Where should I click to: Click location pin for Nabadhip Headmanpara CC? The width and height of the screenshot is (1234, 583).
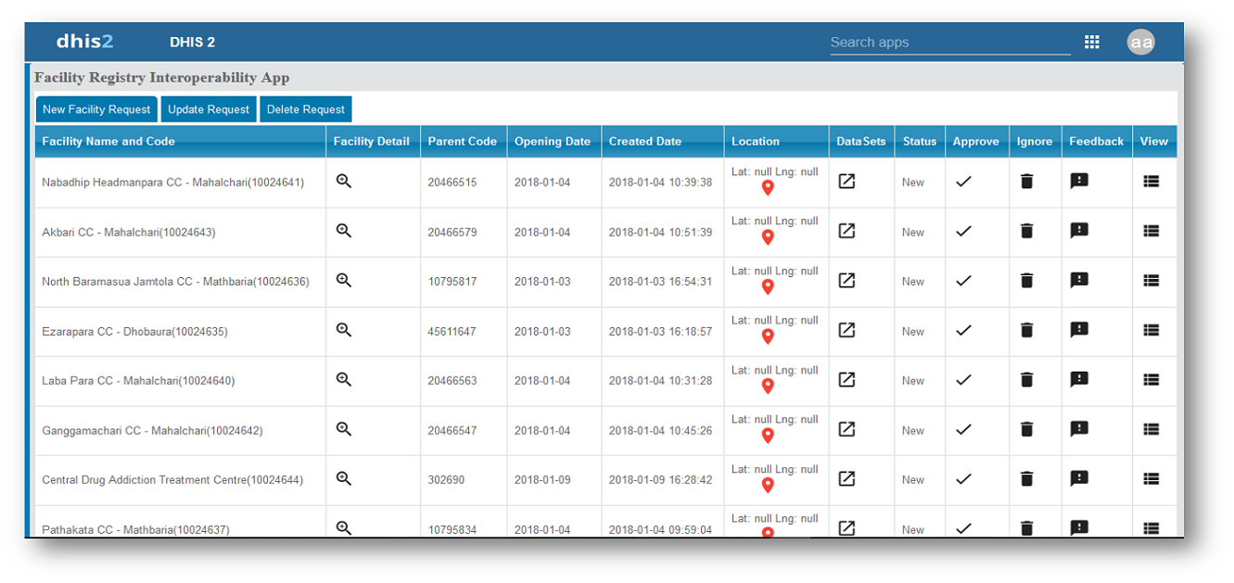768,188
